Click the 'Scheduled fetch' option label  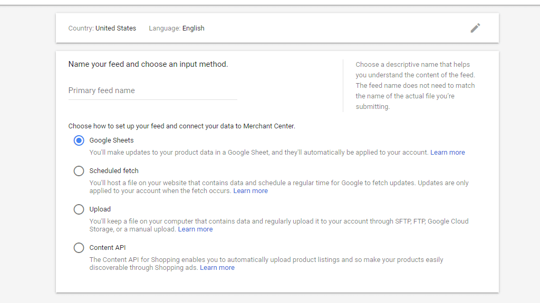click(x=114, y=171)
